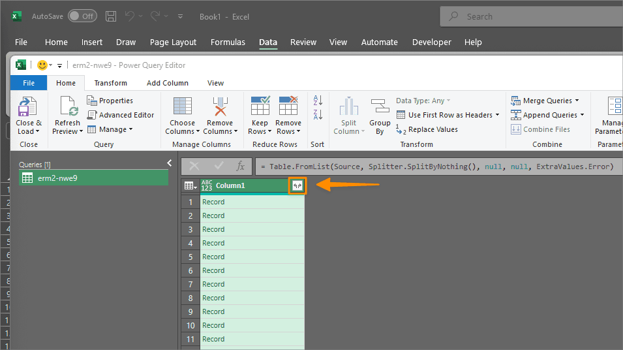The height and width of the screenshot is (350, 623).
Task: Select the Data tab
Action: pos(268,42)
